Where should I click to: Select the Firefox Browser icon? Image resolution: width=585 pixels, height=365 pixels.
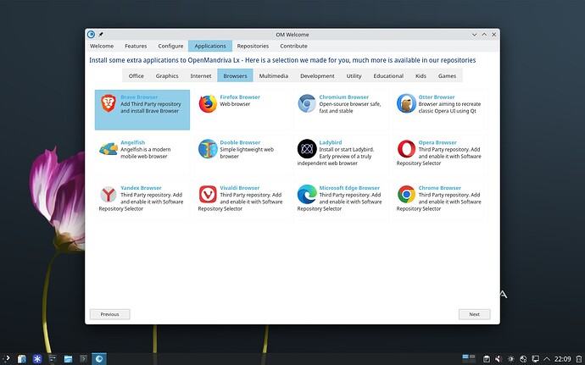click(208, 103)
